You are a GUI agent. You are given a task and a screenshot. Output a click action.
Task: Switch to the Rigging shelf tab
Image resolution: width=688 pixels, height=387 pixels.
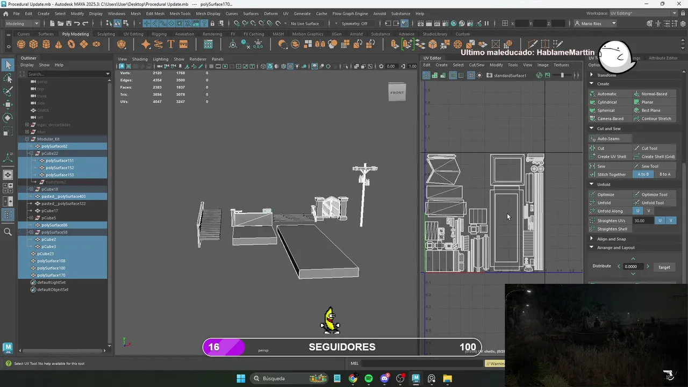(159, 34)
